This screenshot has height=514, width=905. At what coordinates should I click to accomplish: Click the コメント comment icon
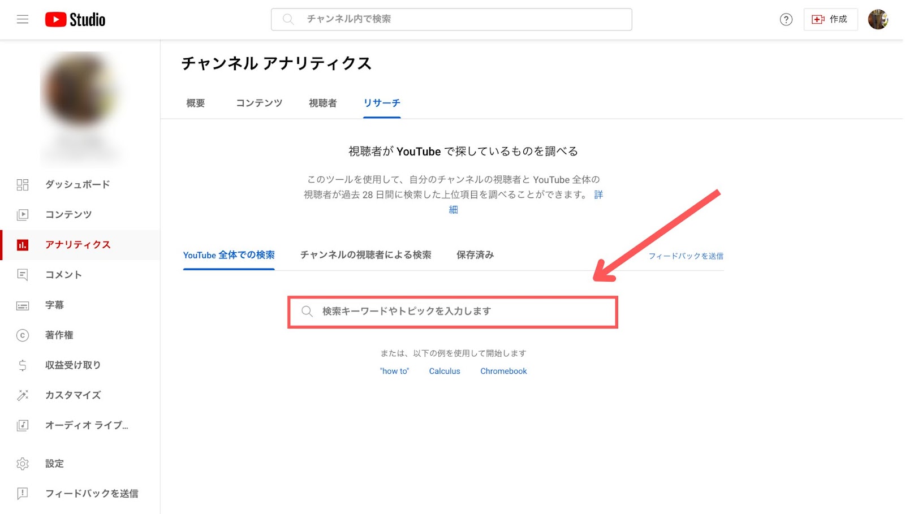click(x=23, y=275)
